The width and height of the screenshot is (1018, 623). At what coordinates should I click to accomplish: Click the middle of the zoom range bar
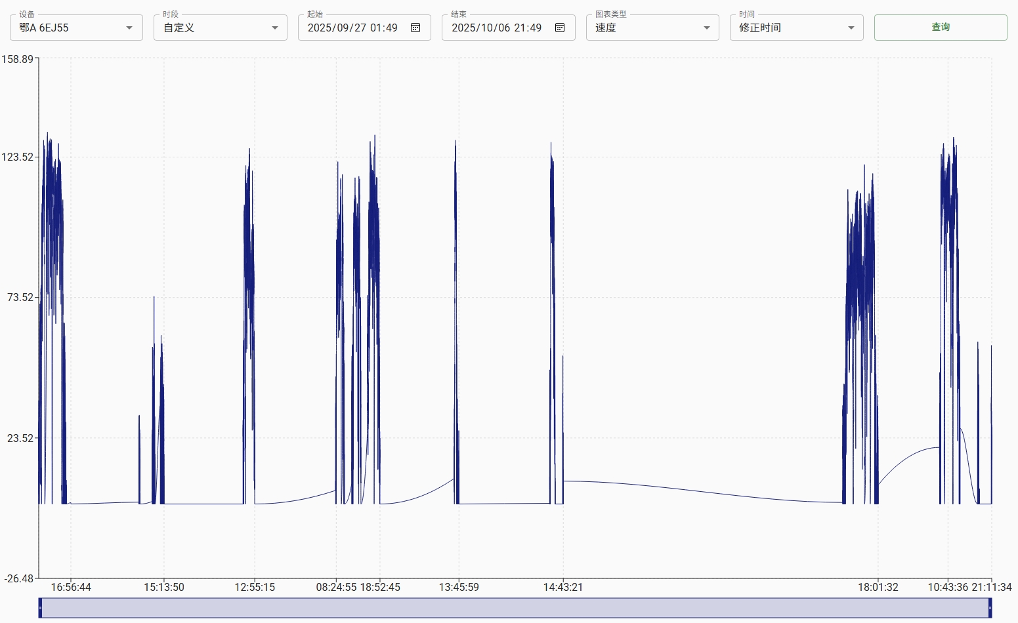point(515,608)
